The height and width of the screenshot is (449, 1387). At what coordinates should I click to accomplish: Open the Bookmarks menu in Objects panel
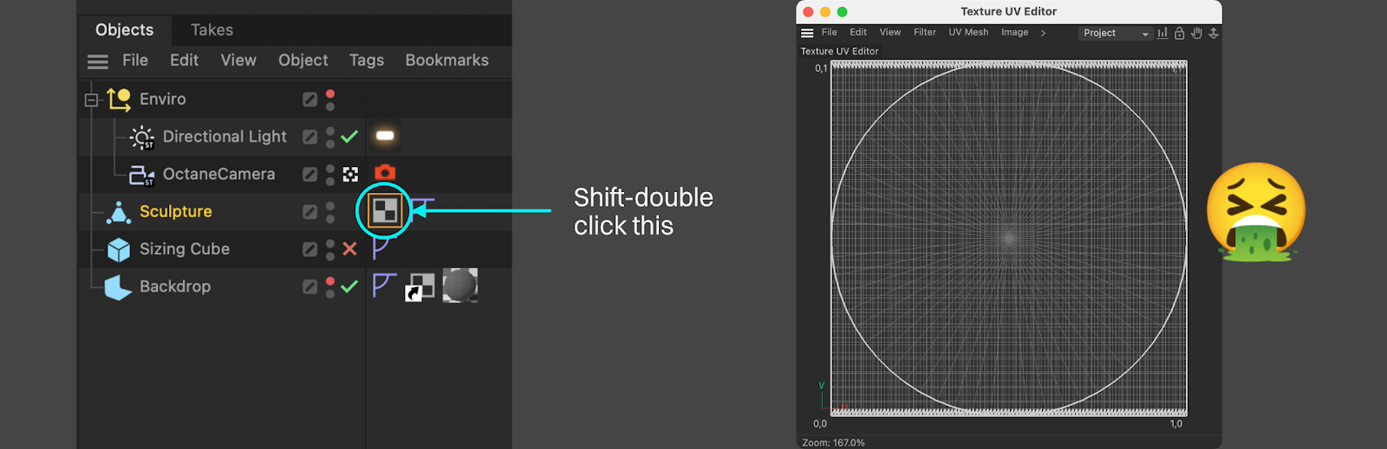click(x=446, y=61)
